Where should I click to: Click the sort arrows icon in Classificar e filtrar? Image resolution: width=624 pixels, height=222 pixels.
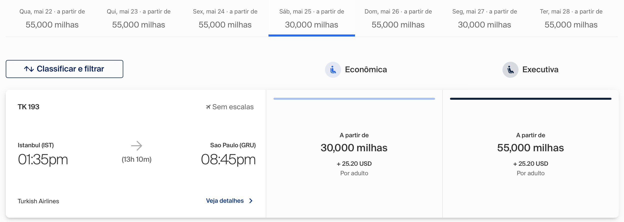click(29, 69)
